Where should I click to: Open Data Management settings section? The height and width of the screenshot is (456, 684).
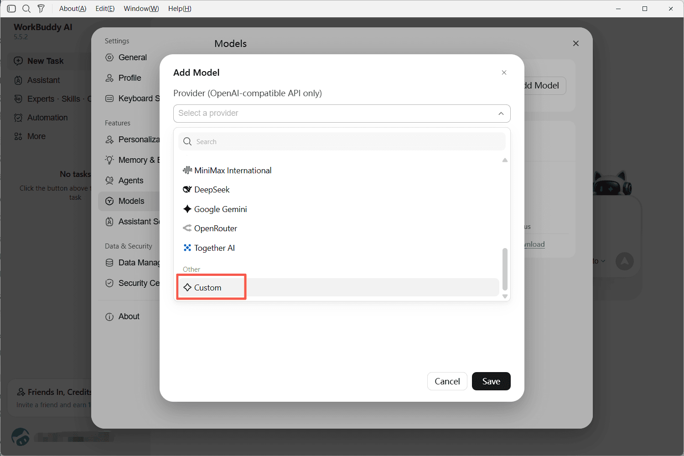[129, 263]
